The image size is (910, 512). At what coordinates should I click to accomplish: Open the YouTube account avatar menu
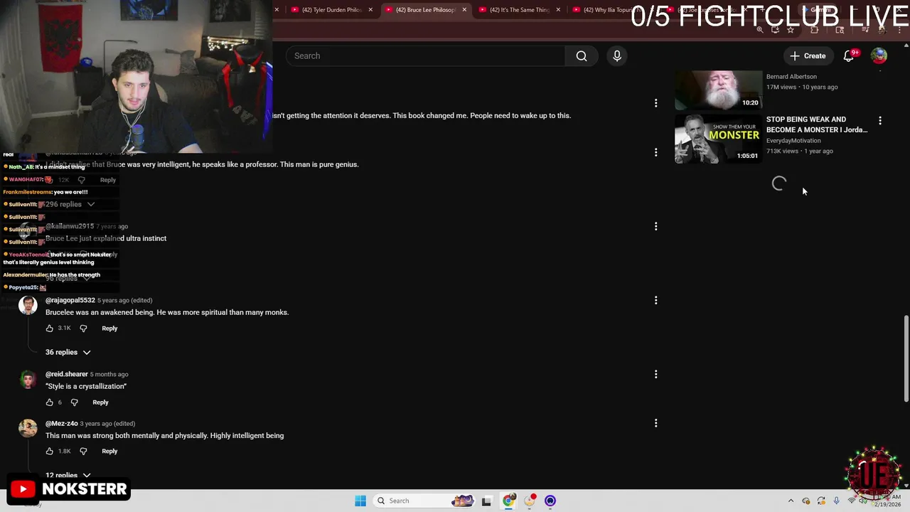879,56
